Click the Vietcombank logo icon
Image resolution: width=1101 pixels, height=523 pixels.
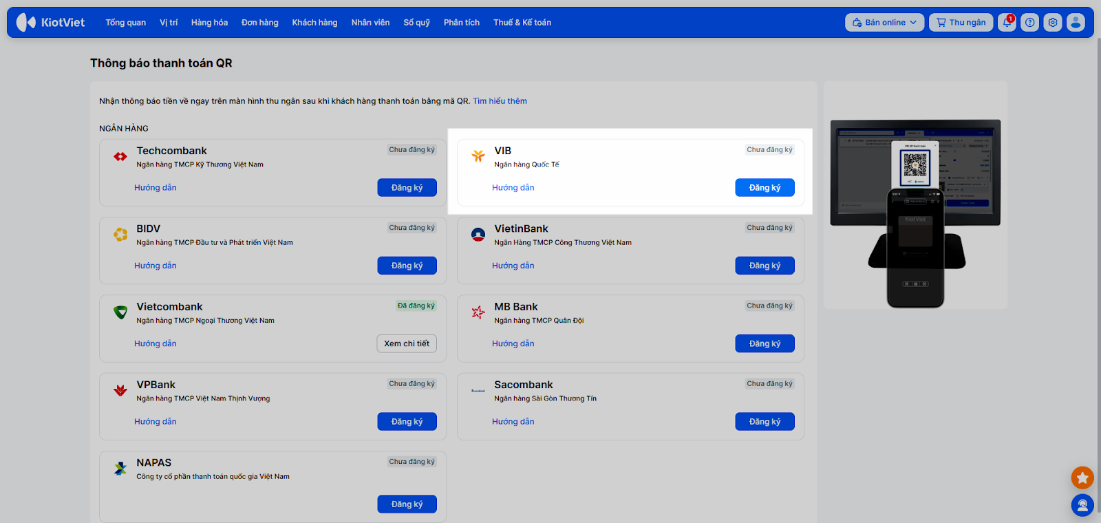click(120, 312)
